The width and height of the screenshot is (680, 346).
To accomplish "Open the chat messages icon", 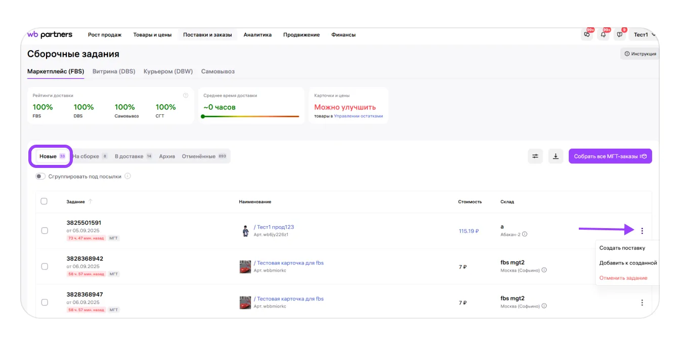I will 587,35.
